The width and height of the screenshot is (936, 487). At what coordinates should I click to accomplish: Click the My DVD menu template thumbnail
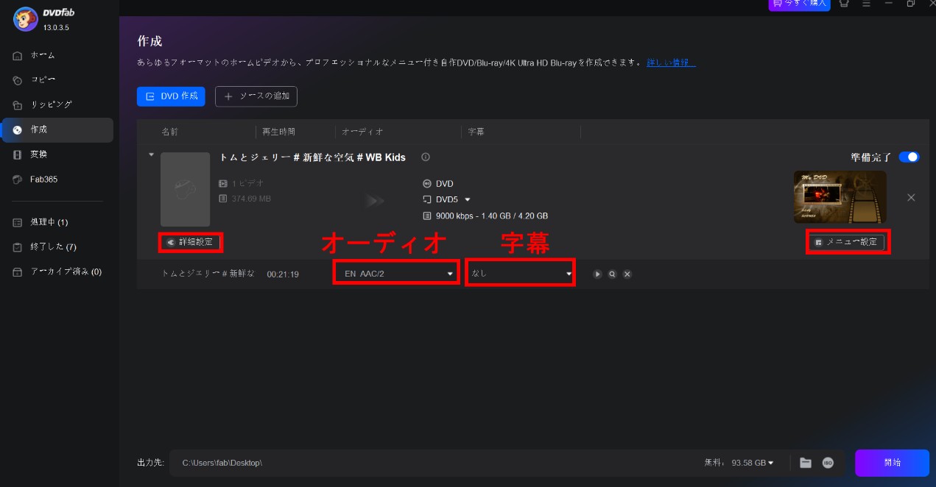[x=840, y=196]
